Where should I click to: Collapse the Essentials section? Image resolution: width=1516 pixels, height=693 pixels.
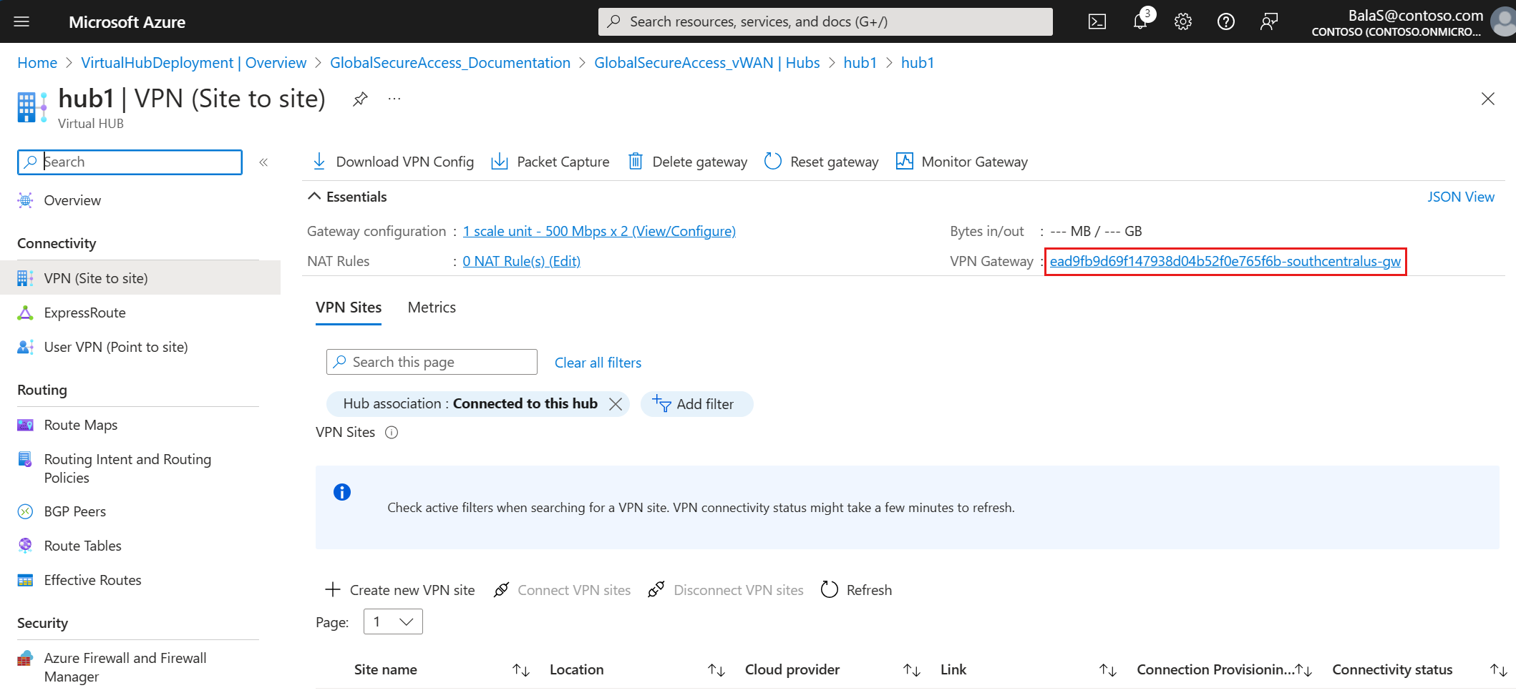click(x=314, y=195)
